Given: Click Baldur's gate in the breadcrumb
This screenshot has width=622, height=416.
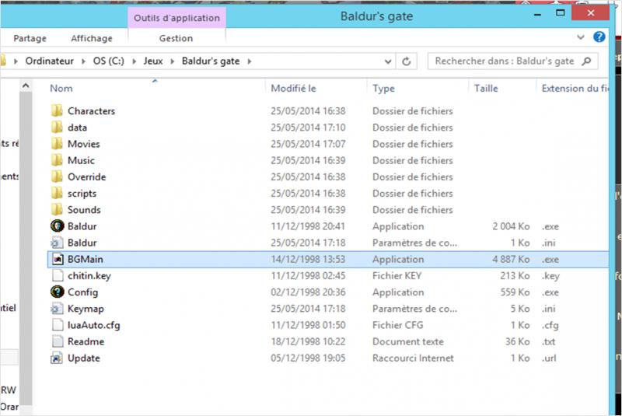Looking at the screenshot, I should click(211, 61).
